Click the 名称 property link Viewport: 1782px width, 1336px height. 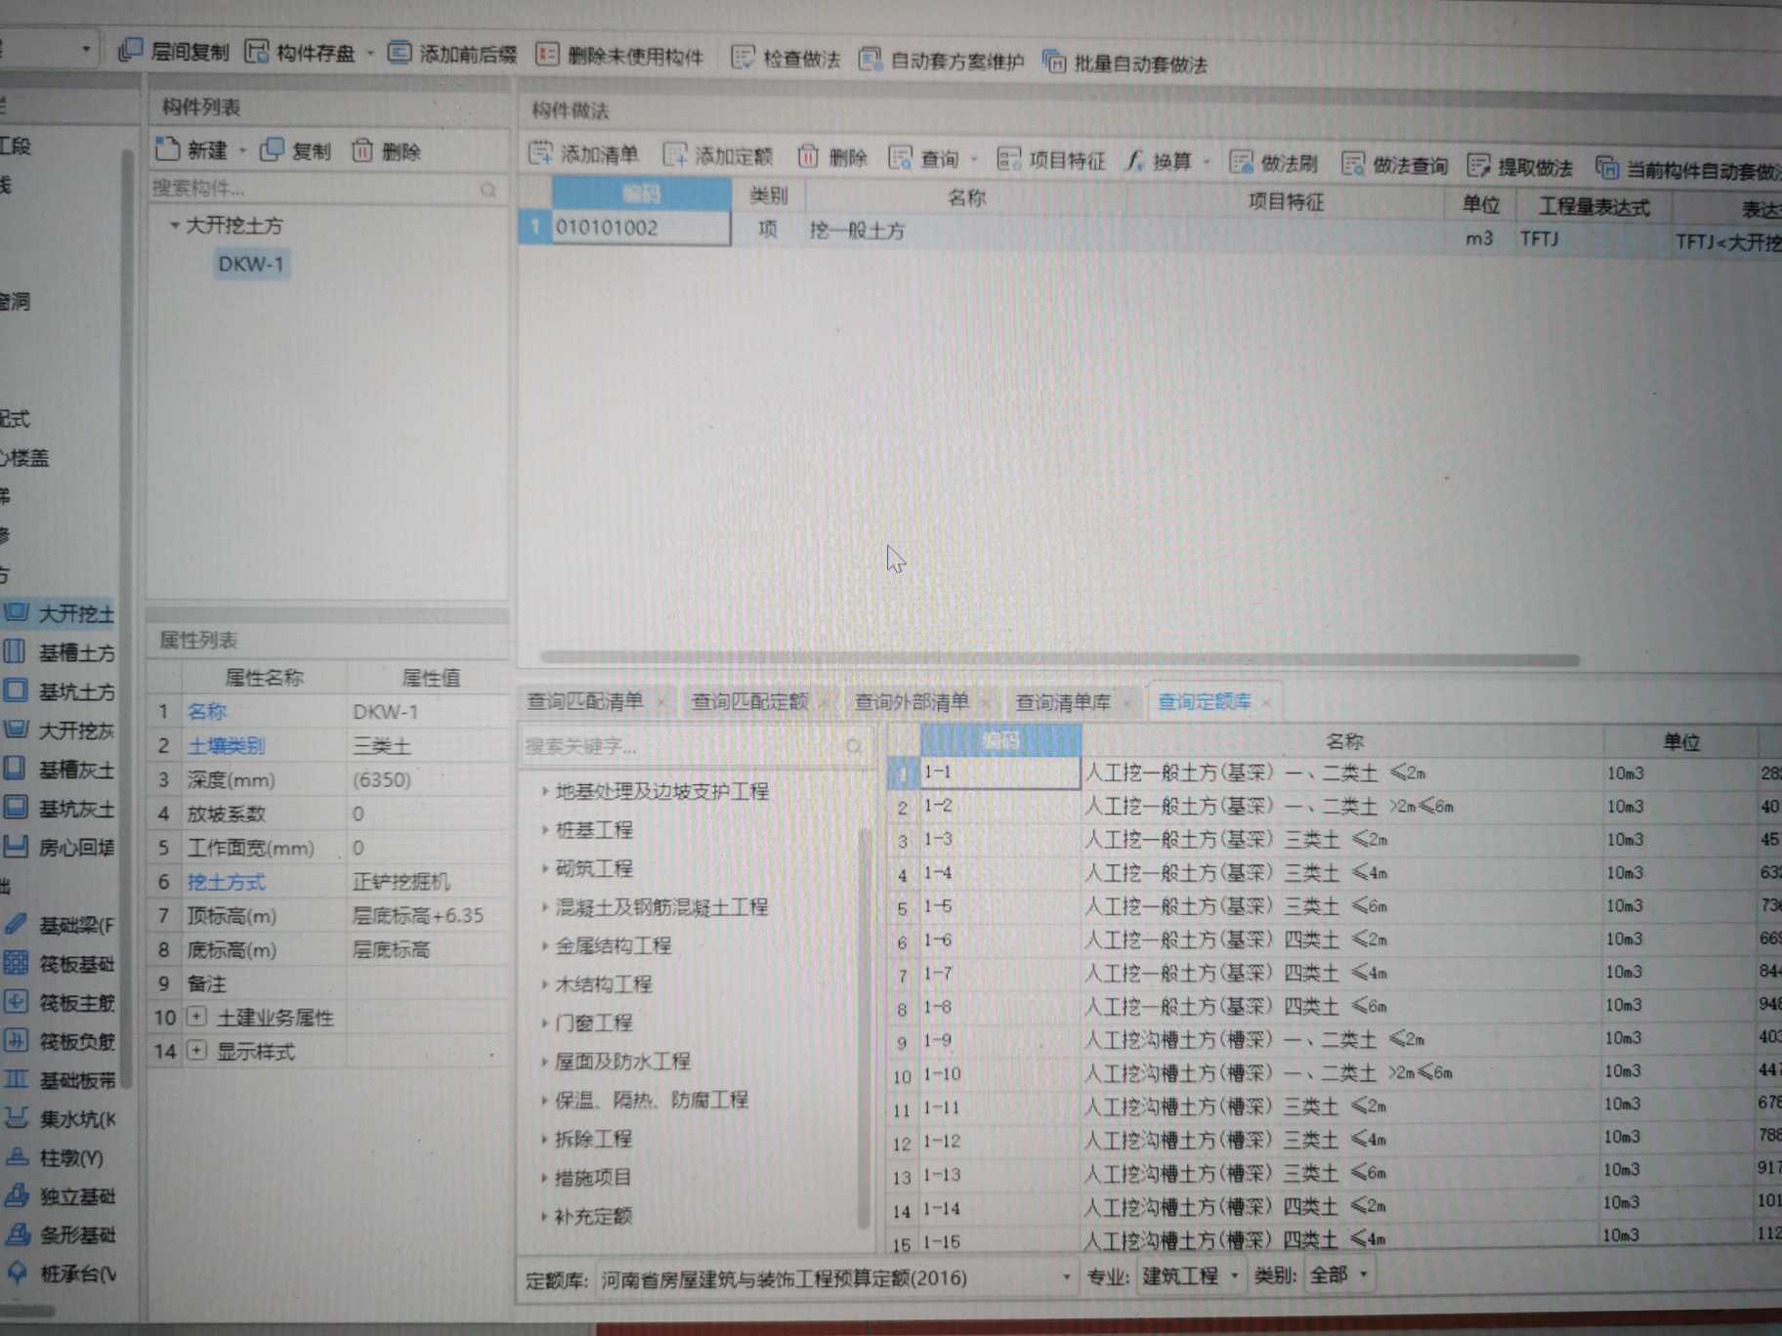tap(206, 712)
